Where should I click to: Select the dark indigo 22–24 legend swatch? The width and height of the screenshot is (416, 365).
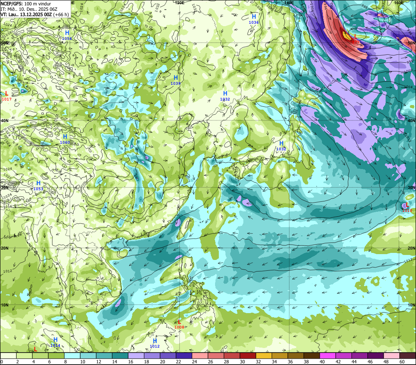(184, 356)
